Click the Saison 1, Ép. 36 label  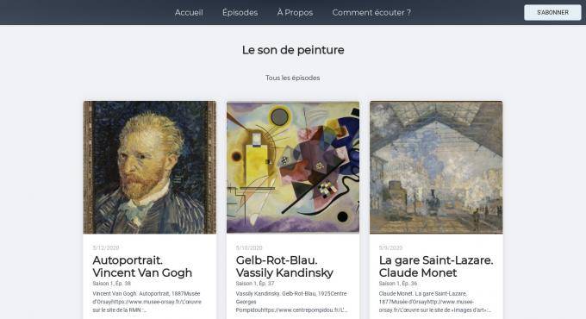click(x=398, y=284)
